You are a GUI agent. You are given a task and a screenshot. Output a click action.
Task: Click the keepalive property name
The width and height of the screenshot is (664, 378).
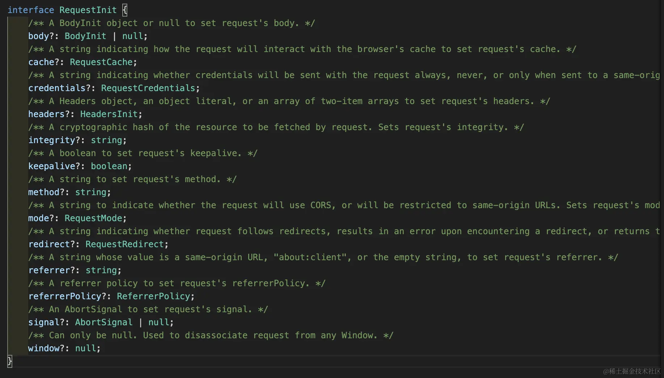[52, 166]
